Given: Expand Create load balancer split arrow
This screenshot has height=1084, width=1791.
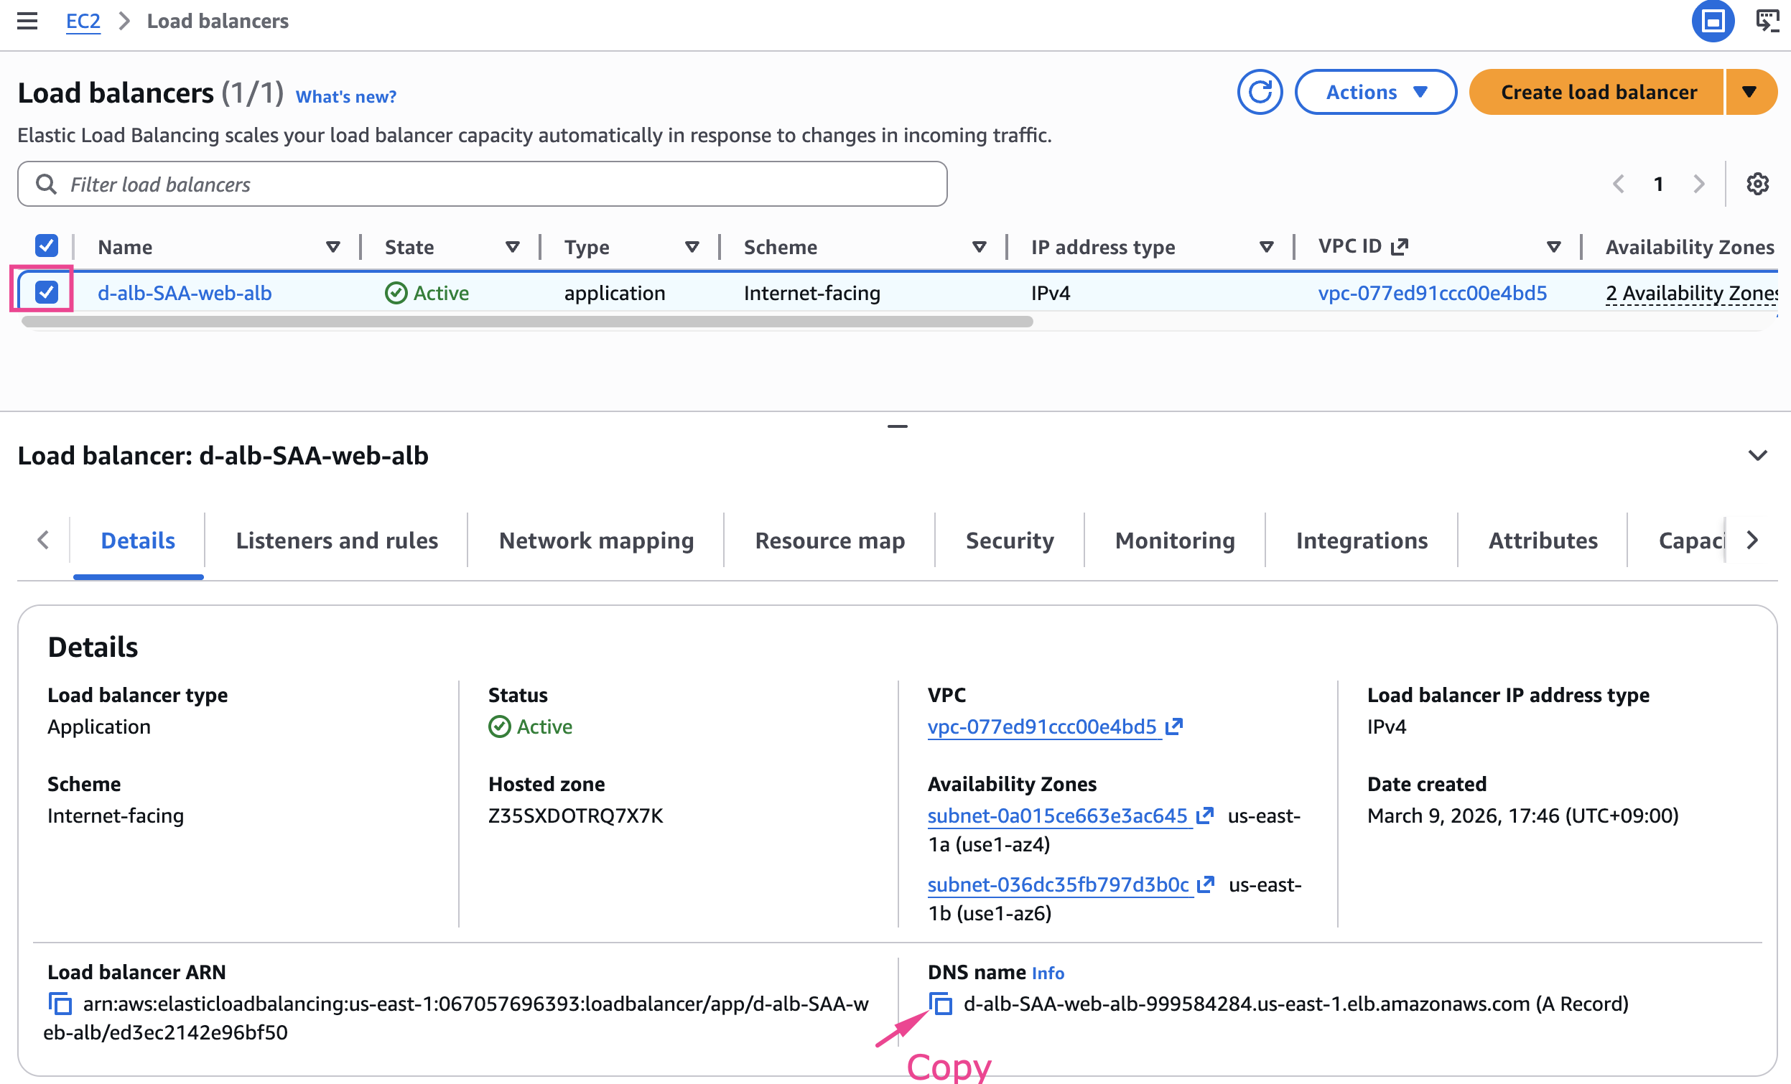Looking at the screenshot, I should [1749, 93].
